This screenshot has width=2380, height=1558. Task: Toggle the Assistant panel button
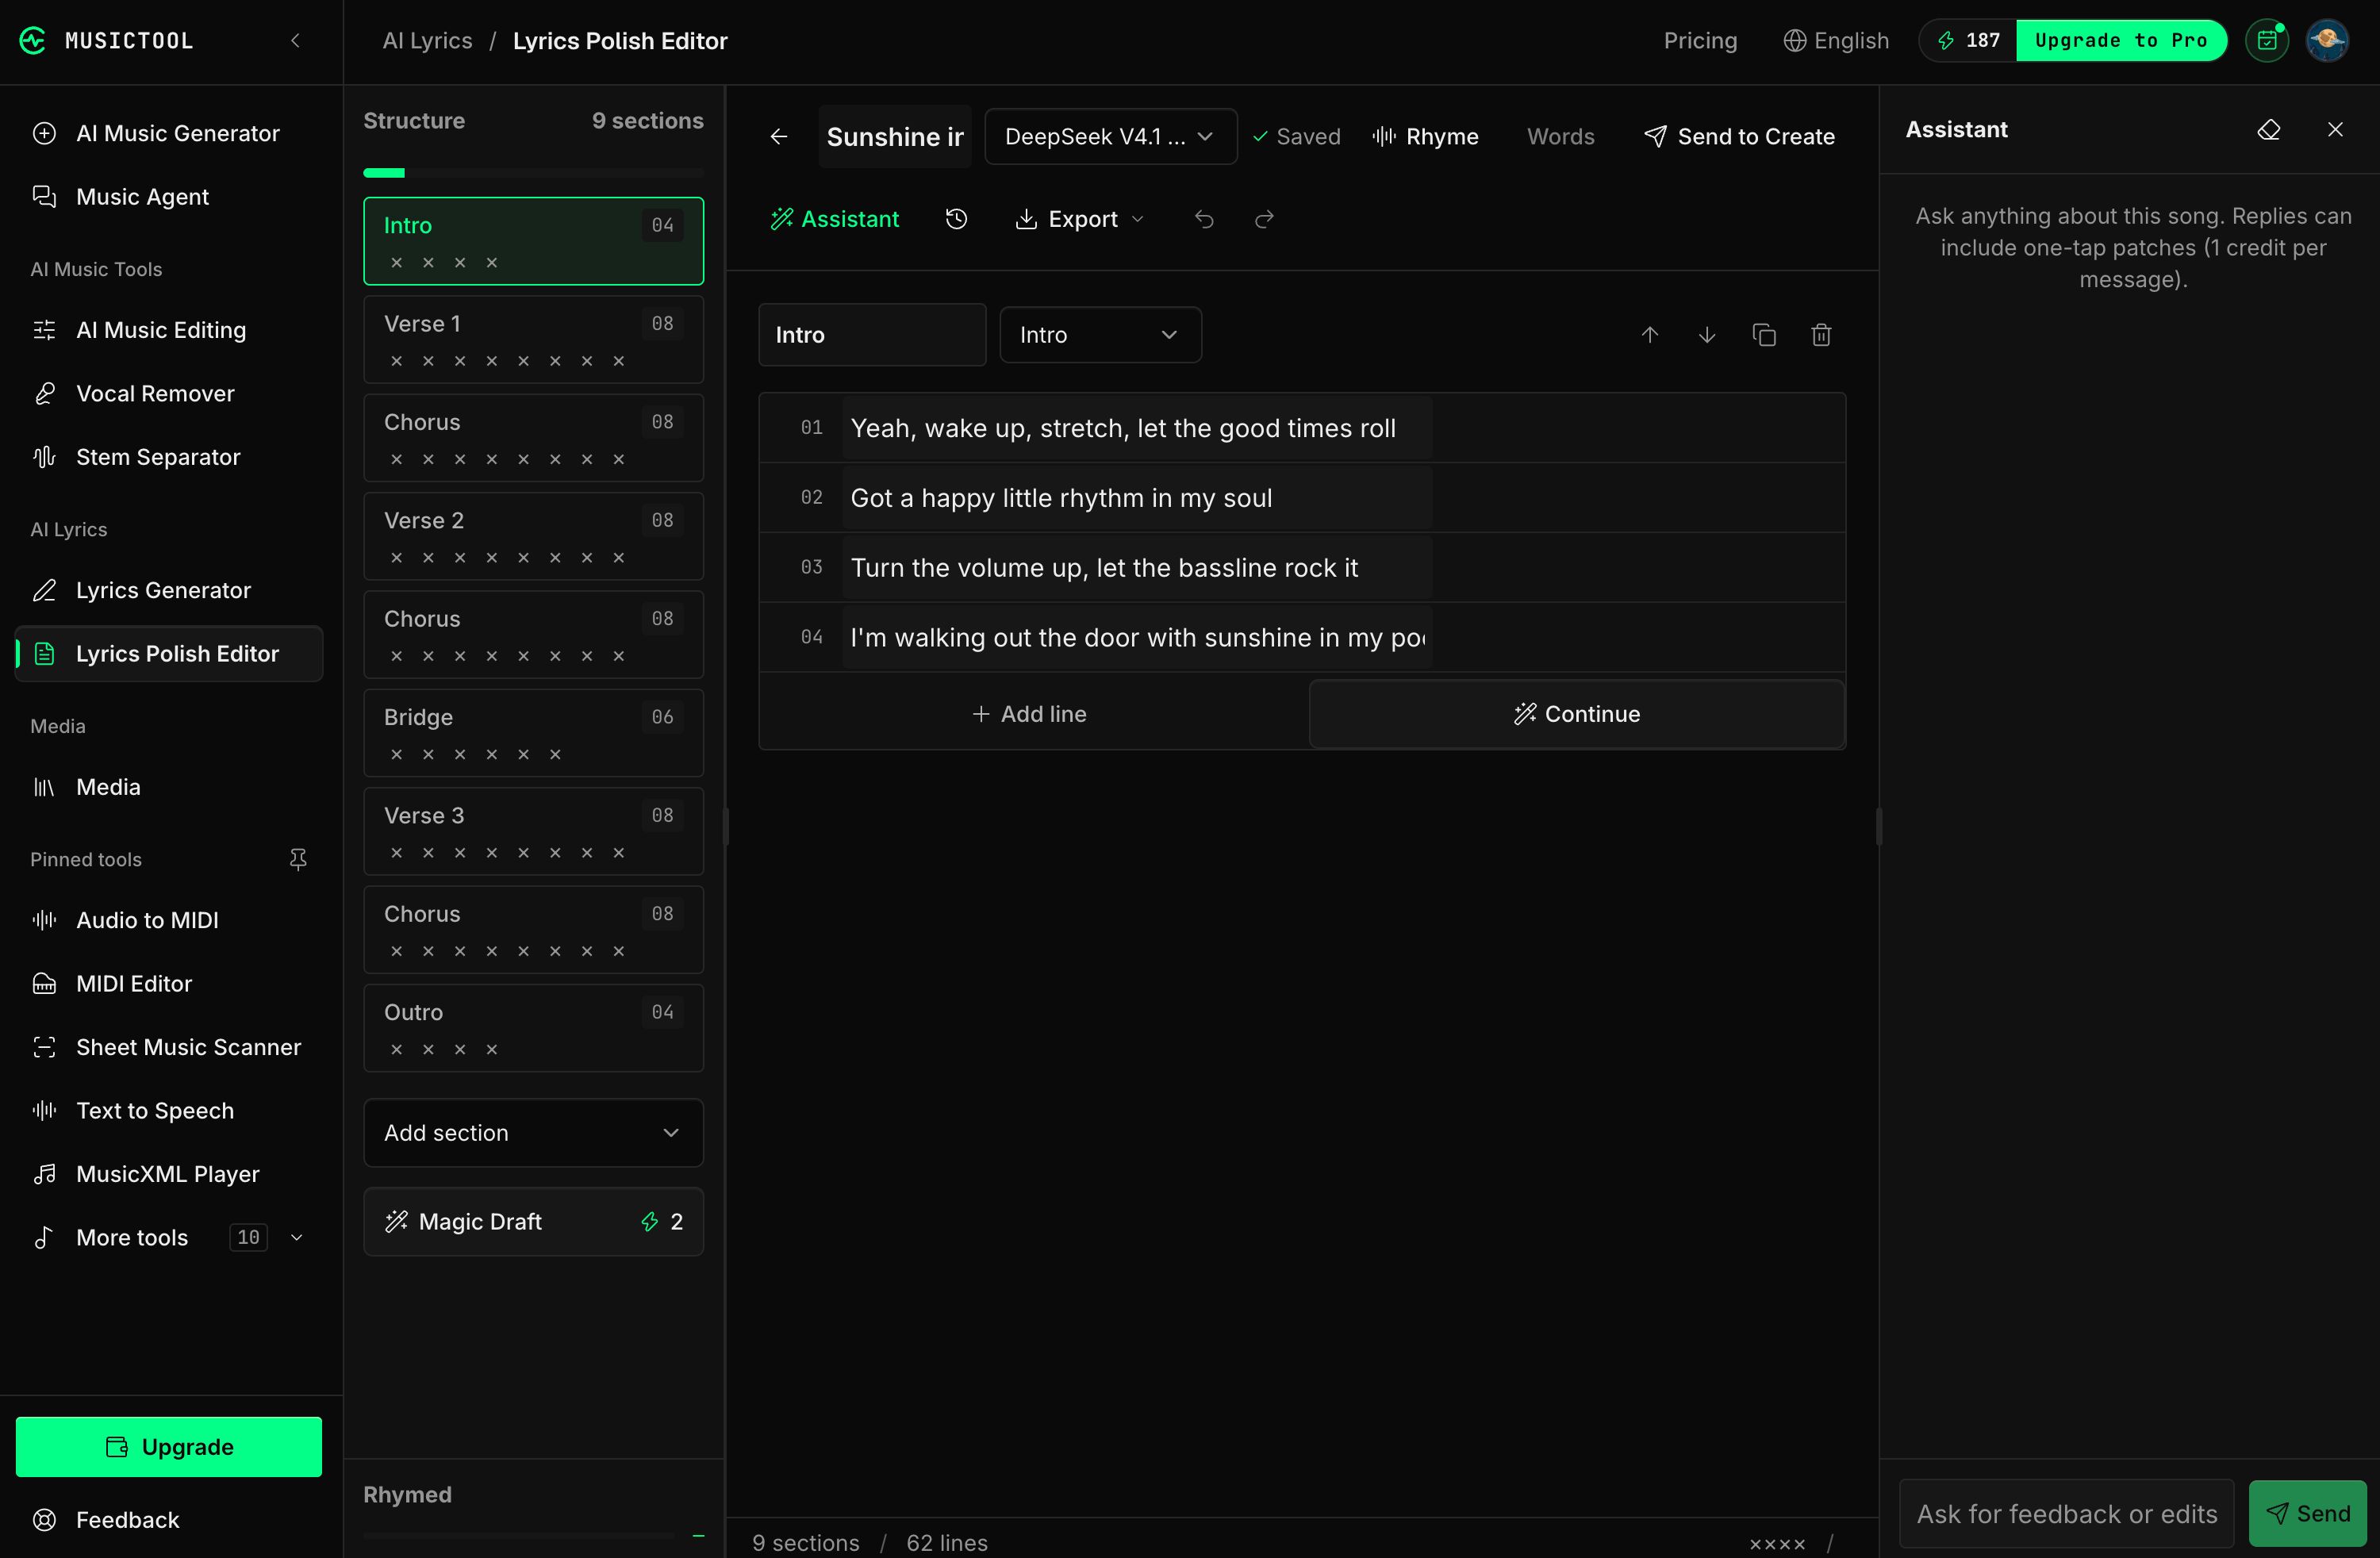coord(835,219)
